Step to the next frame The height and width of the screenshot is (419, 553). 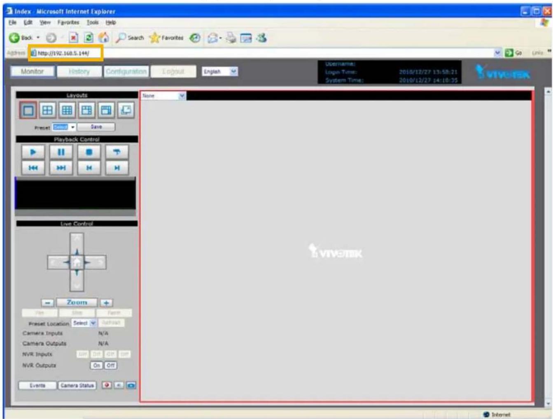tap(117, 168)
